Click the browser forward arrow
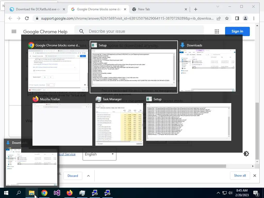The width and height of the screenshot is (264, 198). [x=19, y=18]
